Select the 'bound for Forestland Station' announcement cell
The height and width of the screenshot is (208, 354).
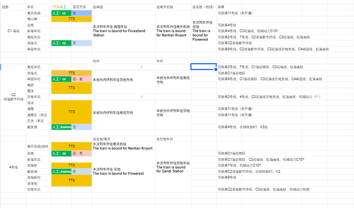pyautogui.click(x=123, y=31)
